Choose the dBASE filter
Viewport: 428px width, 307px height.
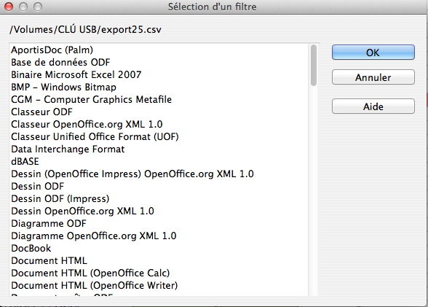pyautogui.click(x=25, y=162)
